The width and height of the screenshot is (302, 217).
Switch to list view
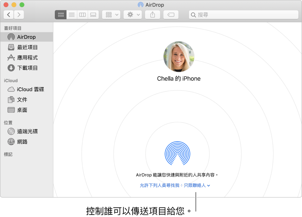(72, 15)
